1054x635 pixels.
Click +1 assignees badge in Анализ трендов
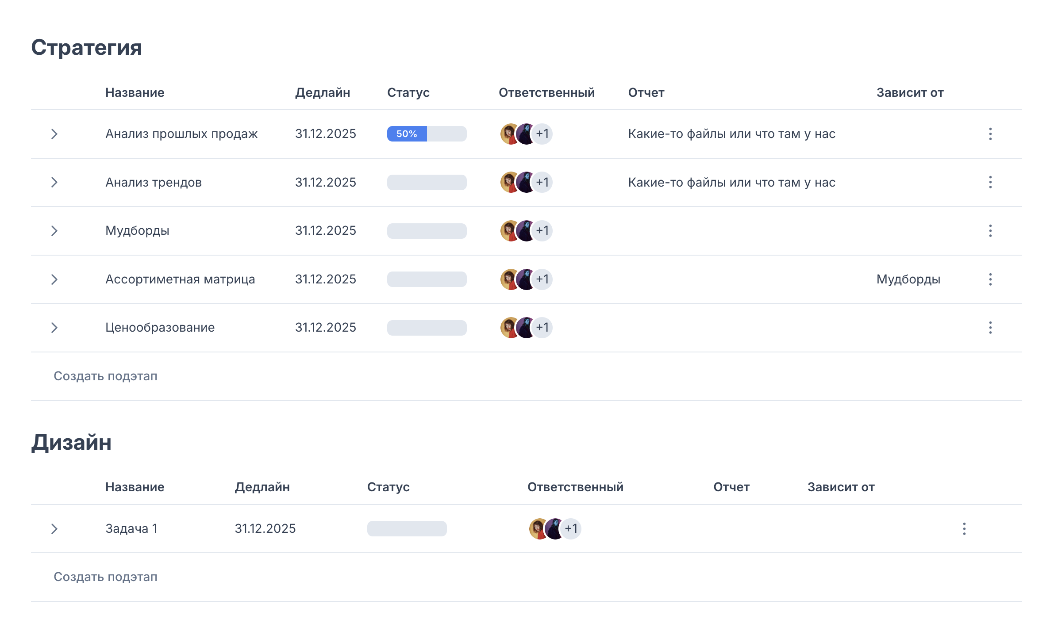[542, 182]
